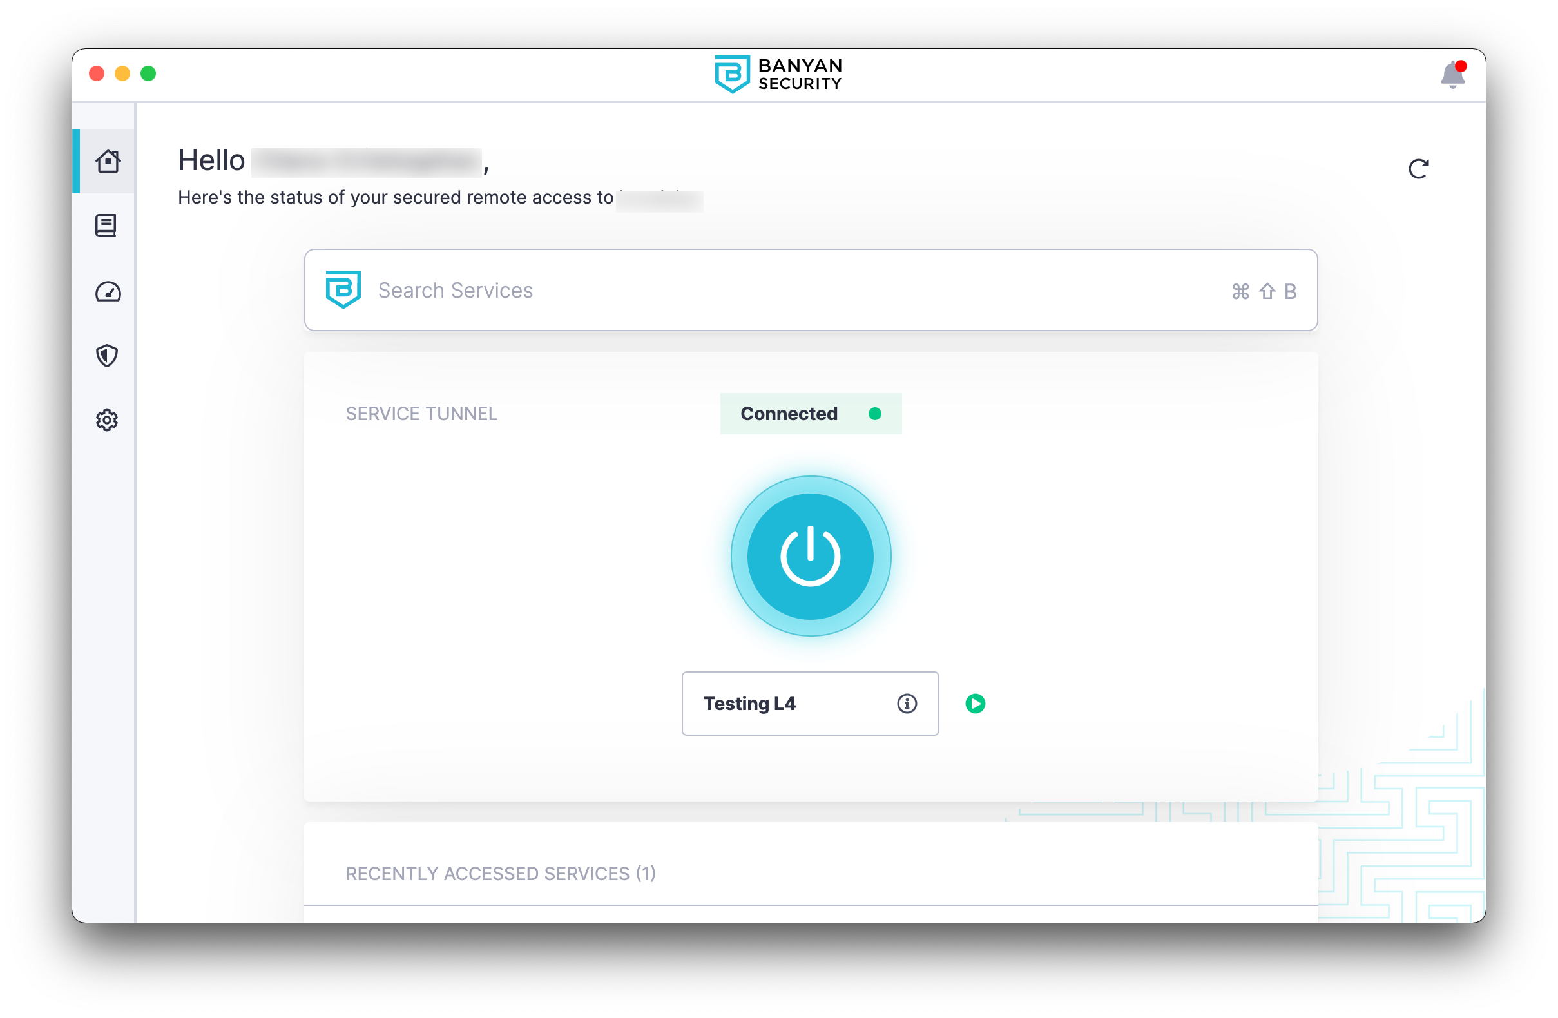
Task: Click the green window zoom button
Action: [x=149, y=73]
